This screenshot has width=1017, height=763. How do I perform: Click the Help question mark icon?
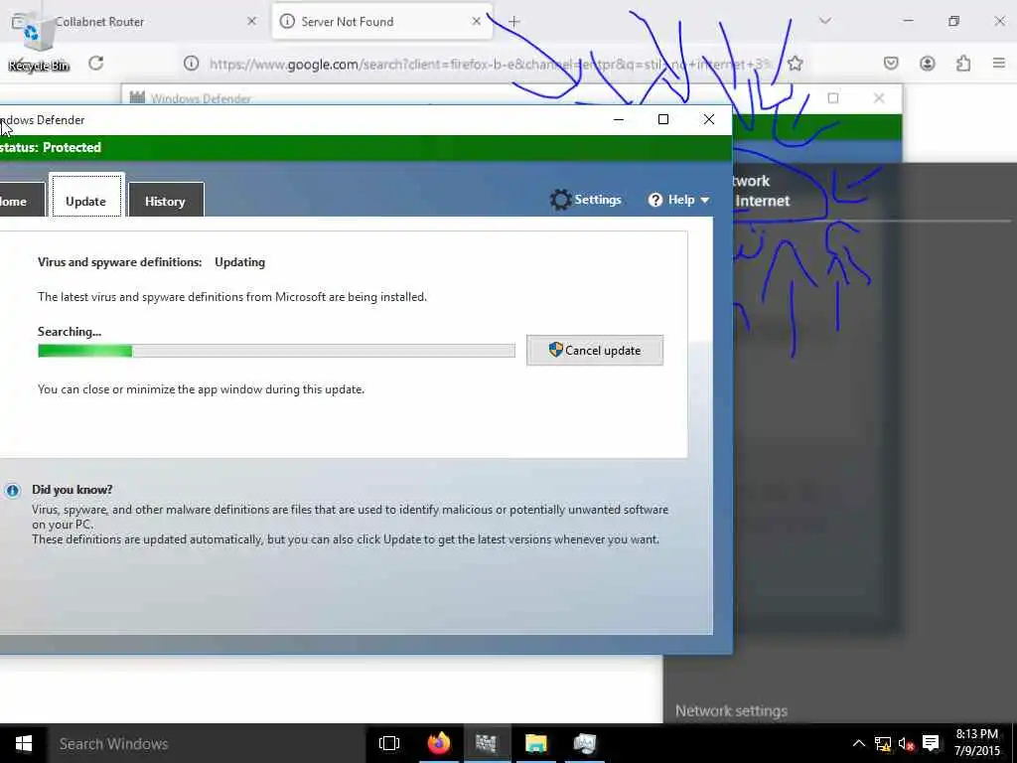(x=655, y=199)
